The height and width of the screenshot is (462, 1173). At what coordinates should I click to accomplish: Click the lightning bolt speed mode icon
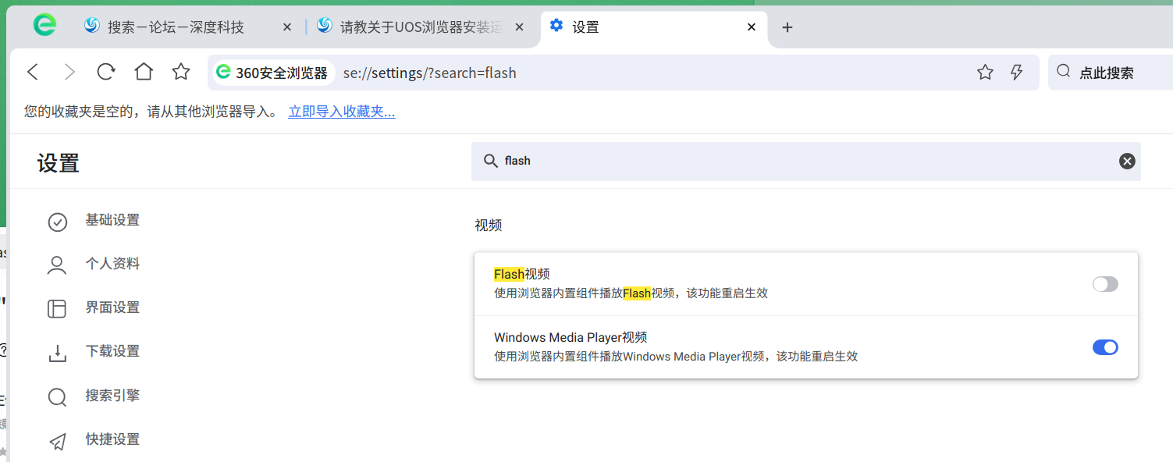pyautogui.click(x=1016, y=73)
